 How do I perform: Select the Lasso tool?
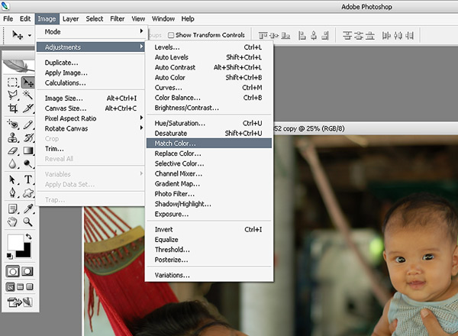point(12,95)
